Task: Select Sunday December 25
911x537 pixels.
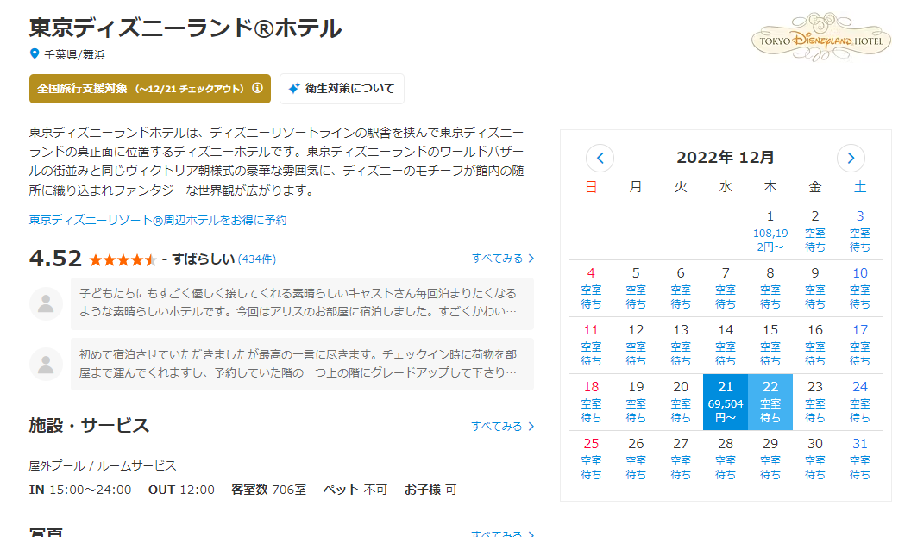Action: [x=591, y=459]
